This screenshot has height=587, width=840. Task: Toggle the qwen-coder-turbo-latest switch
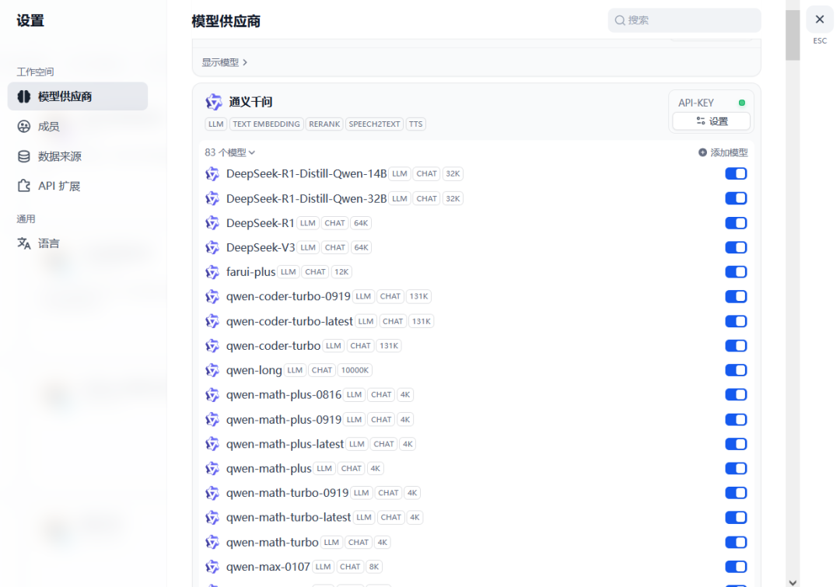(736, 321)
